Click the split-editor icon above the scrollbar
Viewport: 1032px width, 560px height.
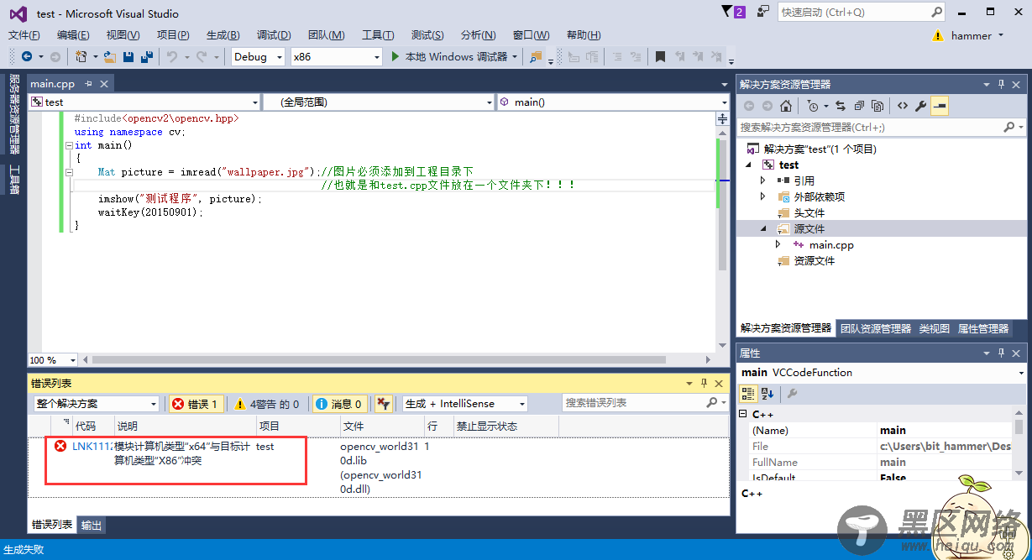pyautogui.click(x=722, y=119)
